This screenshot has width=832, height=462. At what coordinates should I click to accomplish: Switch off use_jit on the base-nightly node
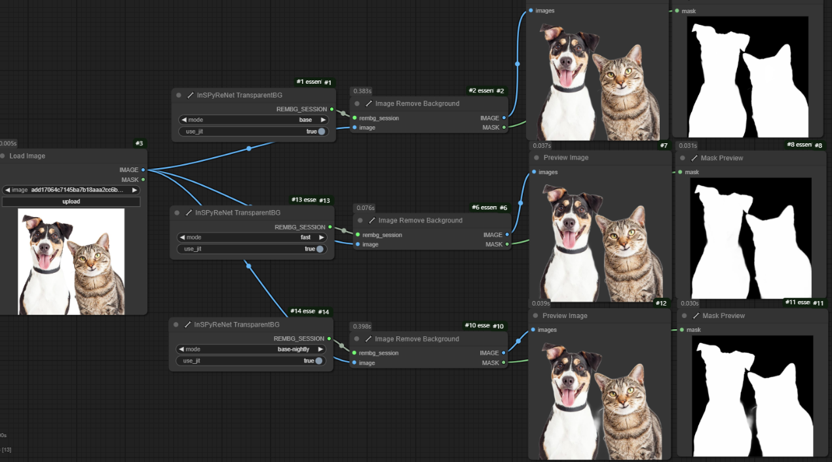[x=318, y=361]
